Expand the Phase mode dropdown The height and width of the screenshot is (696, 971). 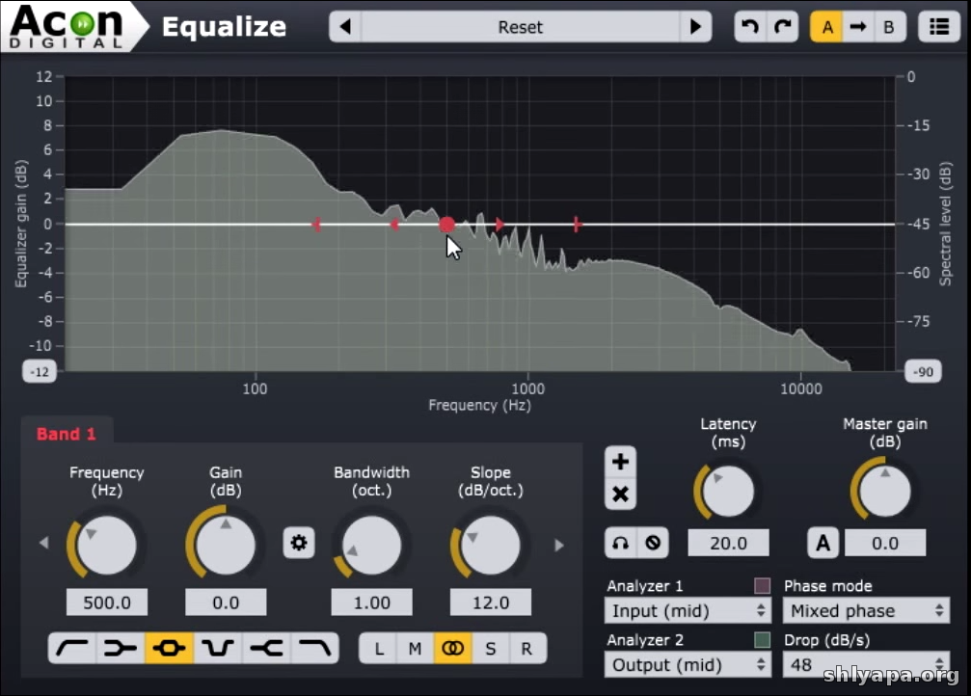pos(865,610)
